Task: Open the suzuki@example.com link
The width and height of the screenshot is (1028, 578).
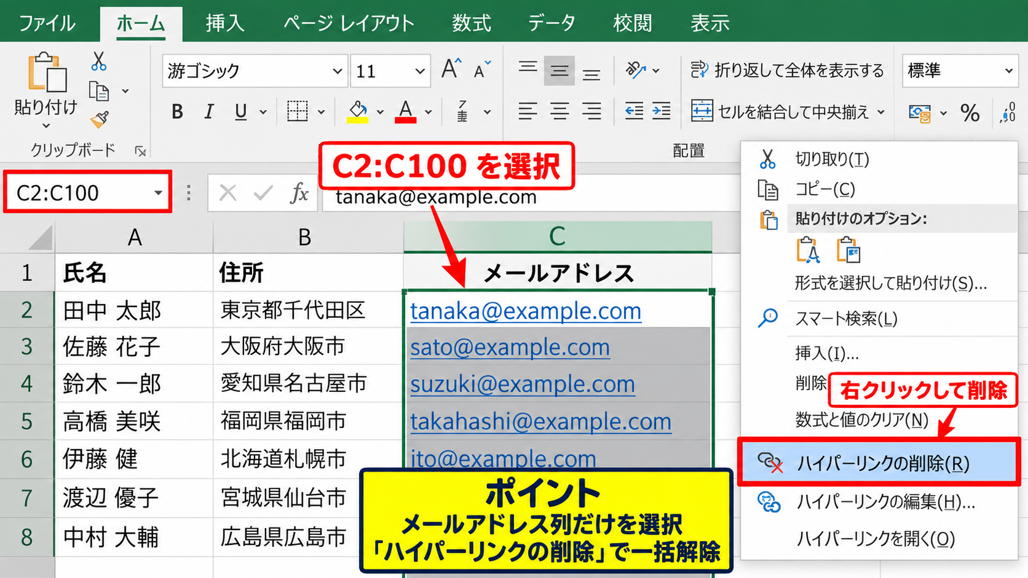Action: click(523, 385)
